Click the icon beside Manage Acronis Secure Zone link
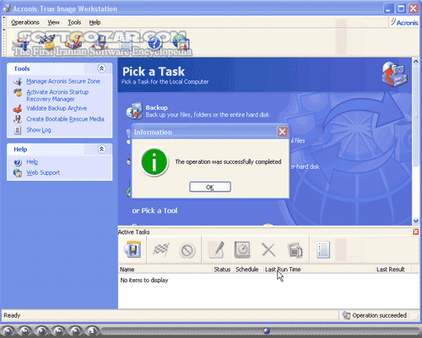This screenshot has height=338, width=422. tap(18, 82)
